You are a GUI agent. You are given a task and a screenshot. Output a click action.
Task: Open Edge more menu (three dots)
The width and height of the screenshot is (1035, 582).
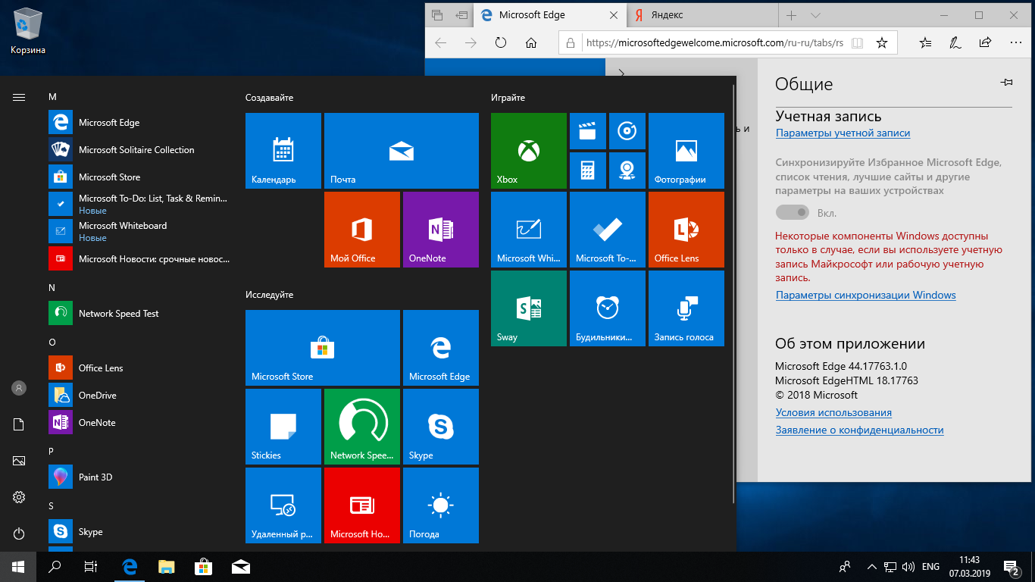coord(1015,43)
